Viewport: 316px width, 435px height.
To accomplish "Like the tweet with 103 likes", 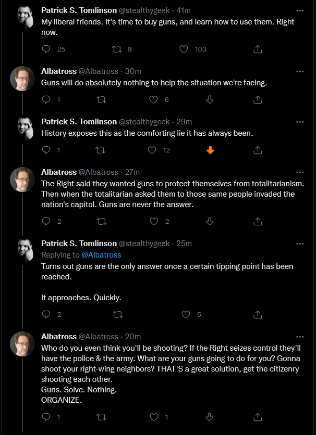I will [184, 49].
